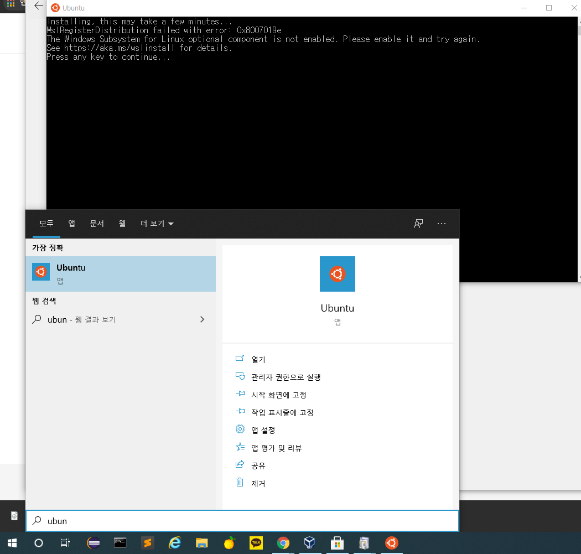Choose 열기 to open Ubuntu
Image resolution: width=581 pixels, height=554 pixels.
point(258,359)
